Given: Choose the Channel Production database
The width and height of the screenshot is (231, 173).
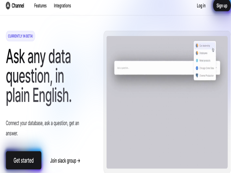Looking at the screenshot, I should coord(206,76).
